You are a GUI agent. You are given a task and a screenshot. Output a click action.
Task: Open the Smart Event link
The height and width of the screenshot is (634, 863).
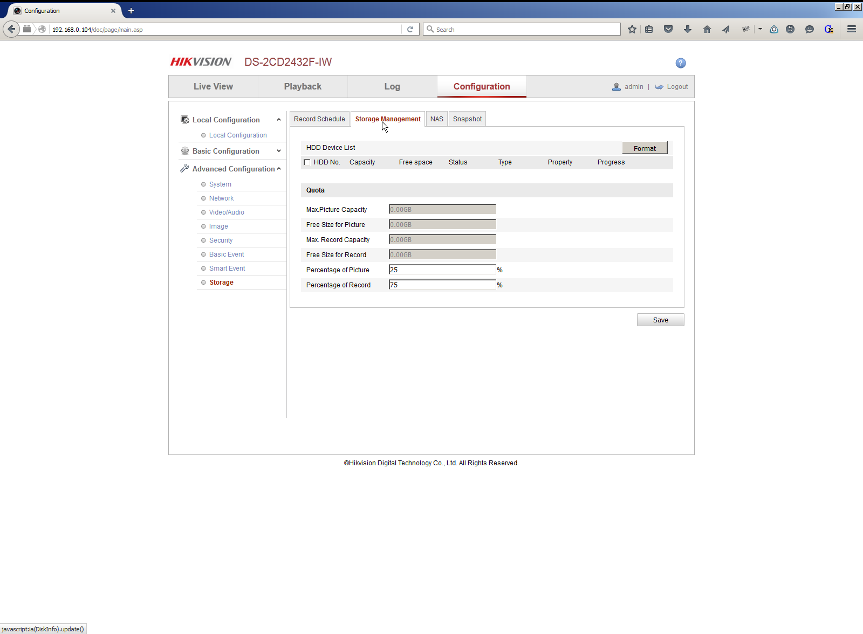(x=227, y=268)
